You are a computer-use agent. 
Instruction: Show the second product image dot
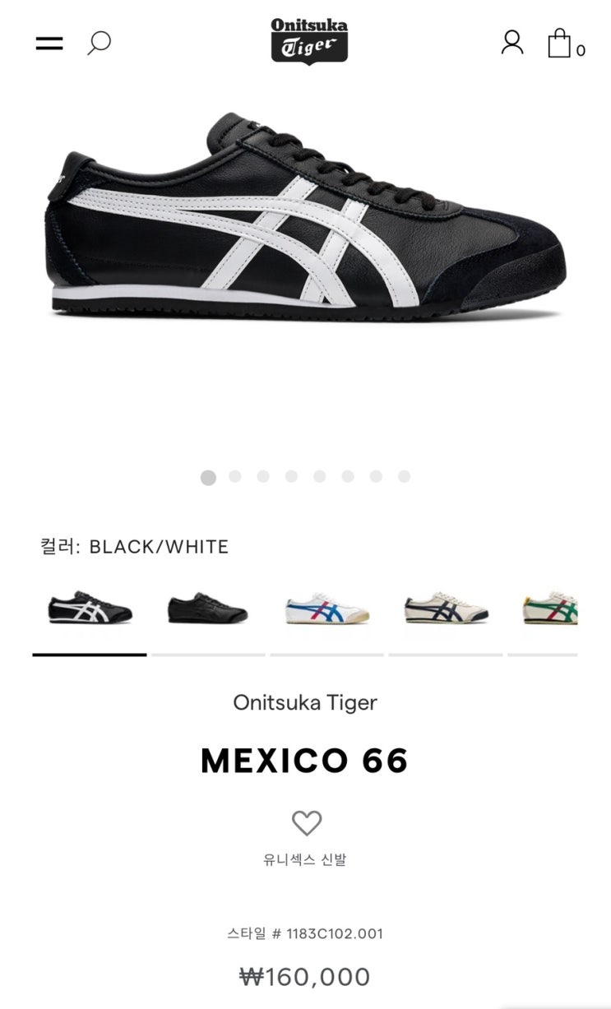[x=235, y=476]
